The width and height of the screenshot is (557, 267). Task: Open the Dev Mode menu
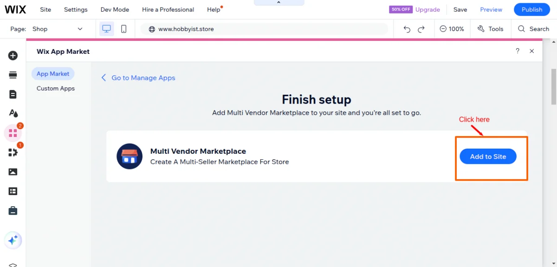(x=115, y=9)
